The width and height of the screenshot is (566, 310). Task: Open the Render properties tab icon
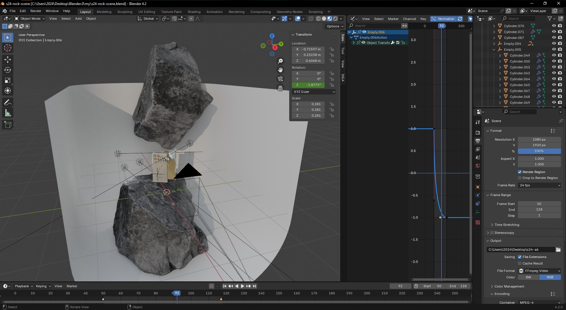(x=478, y=132)
